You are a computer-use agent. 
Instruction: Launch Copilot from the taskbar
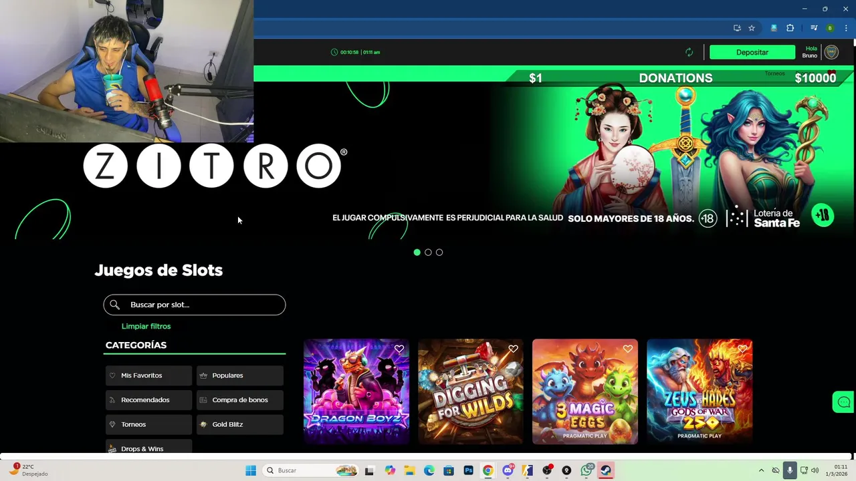click(x=390, y=470)
